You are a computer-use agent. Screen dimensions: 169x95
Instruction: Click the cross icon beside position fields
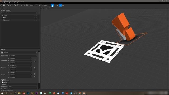pos(35,61)
